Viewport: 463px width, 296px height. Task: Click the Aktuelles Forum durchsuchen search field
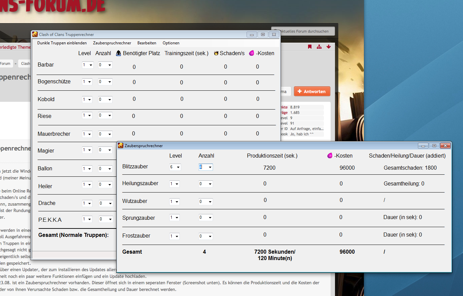(304, 31)
